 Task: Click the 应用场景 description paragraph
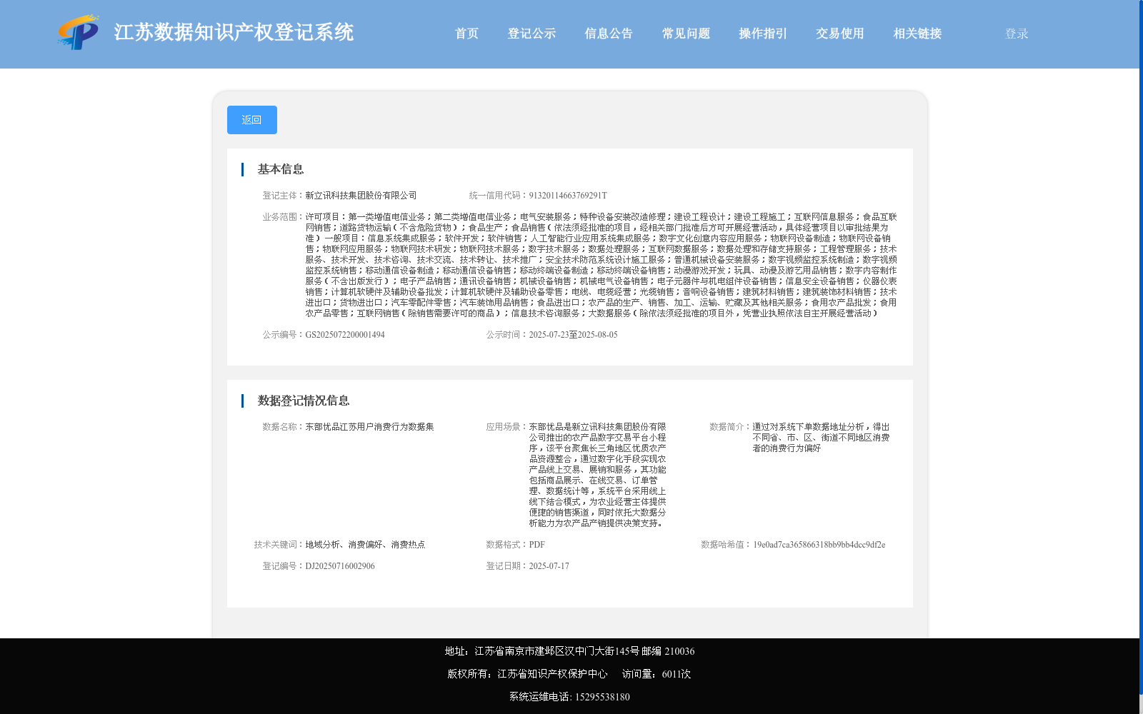(597, 475)
